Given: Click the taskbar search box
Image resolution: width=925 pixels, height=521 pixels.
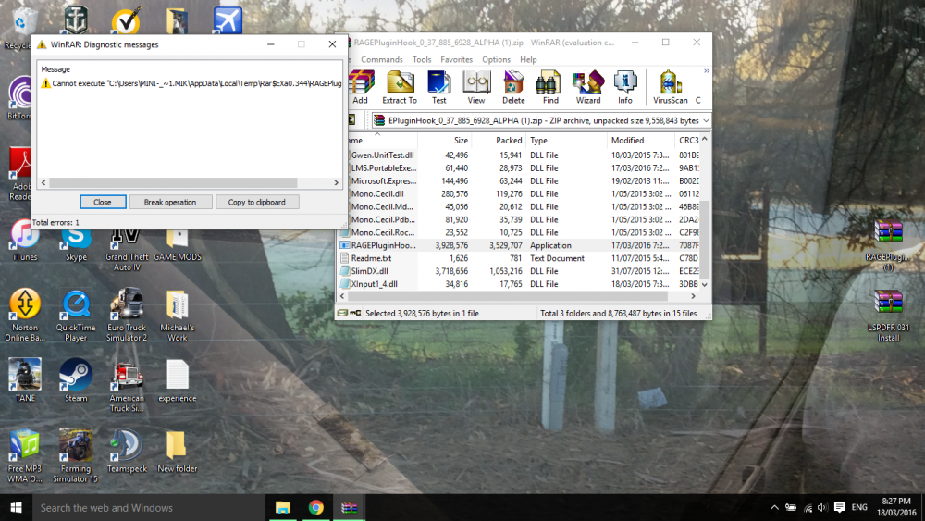Looking at the screenshot, I should (x=149, y=507).
